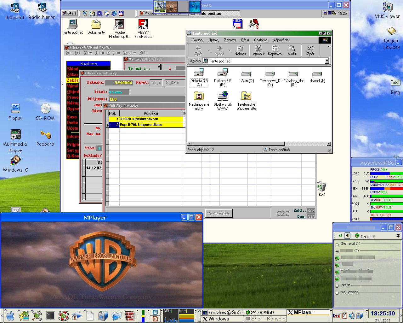
Task: Open the ~/win (C:) drive
Action: click(246, 77)
